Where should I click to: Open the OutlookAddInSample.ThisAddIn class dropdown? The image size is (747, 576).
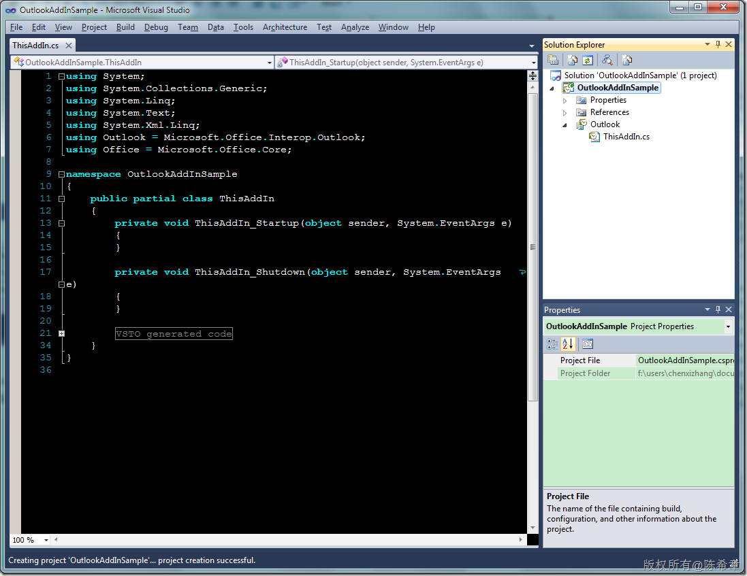pyautogui.click(x=270, y=63)
